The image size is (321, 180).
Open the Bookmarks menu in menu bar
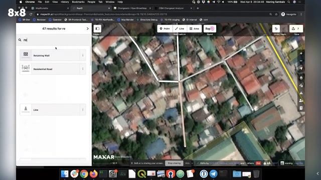[78, 2]
